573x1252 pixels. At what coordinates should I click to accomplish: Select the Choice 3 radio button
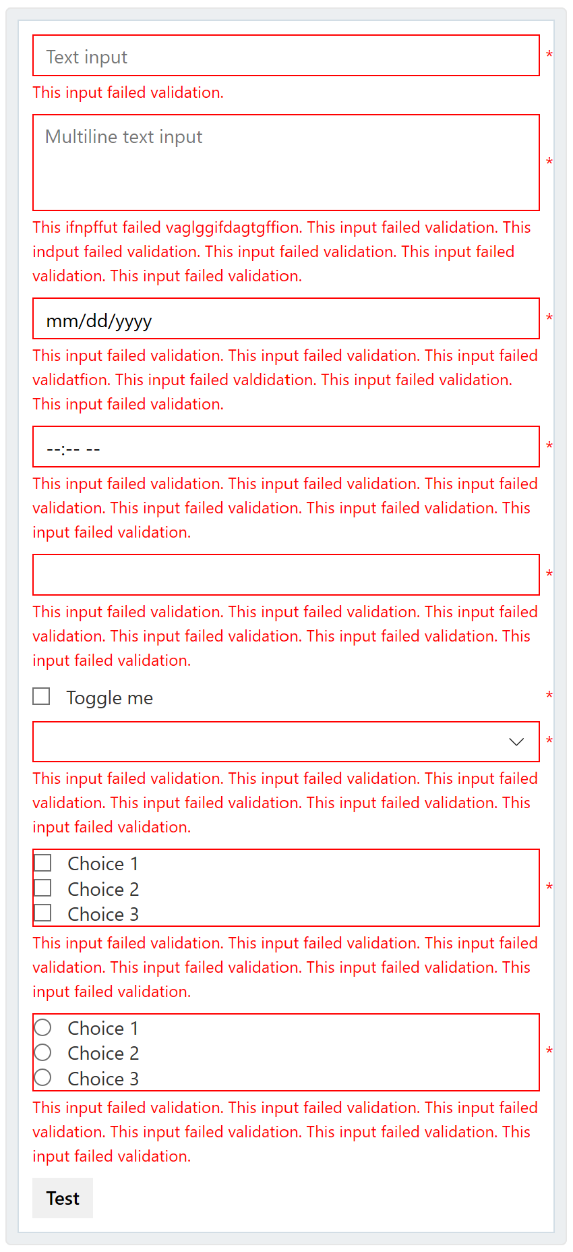coord(42,1077)
